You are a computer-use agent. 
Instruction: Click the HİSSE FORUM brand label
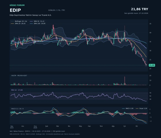coord(17,5)
